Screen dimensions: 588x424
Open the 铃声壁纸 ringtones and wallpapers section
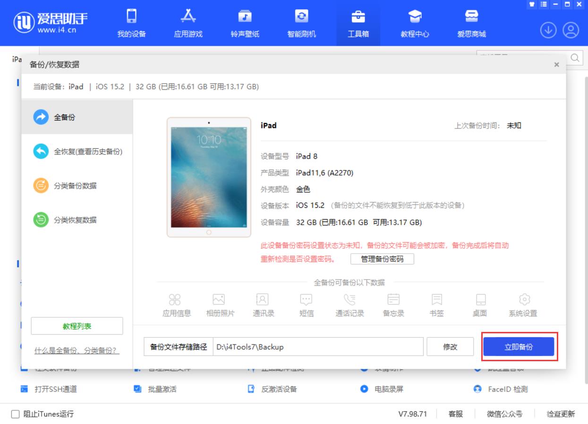click(x=245, y=23)
